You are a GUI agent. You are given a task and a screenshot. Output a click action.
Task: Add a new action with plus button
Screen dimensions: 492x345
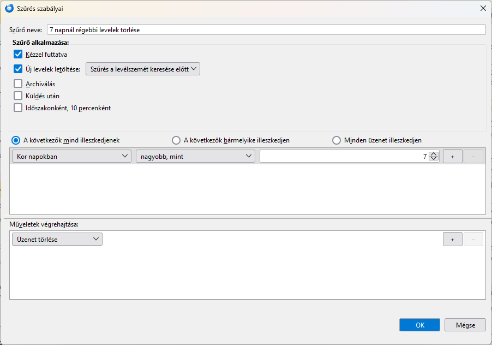tap(453, 240)
